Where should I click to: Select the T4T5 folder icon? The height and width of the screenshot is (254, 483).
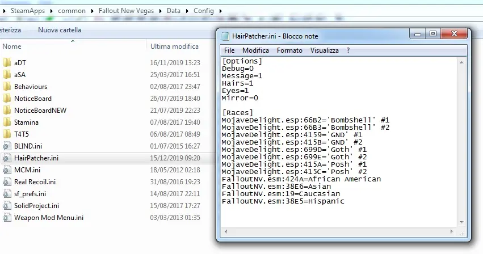click(x=7, y=134)
